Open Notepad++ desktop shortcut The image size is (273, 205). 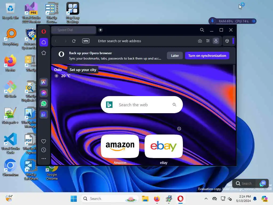(x=10, y=116)
